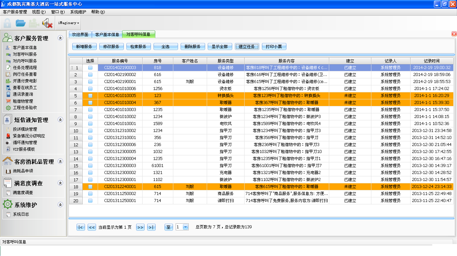The width and height of the screenshot is (457, 256).
Task: Collapse the 满意度调查 section
Action: [60, 183]
